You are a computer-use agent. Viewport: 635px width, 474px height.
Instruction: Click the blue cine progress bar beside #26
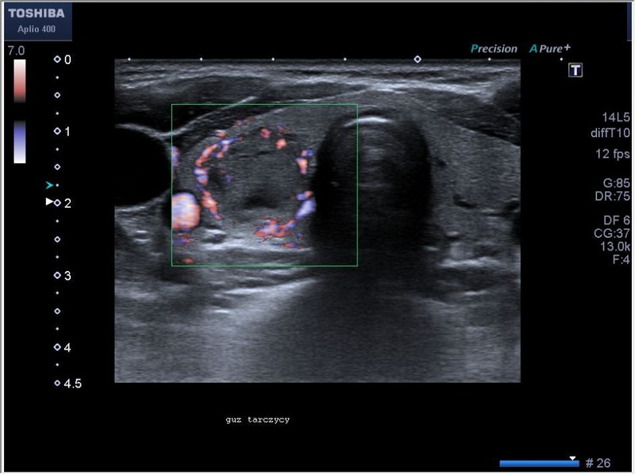(x=539, y=464)
